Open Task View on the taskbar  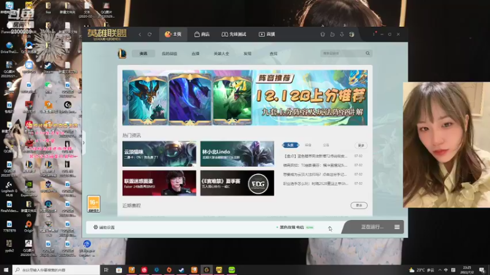[x=106, y=269]
